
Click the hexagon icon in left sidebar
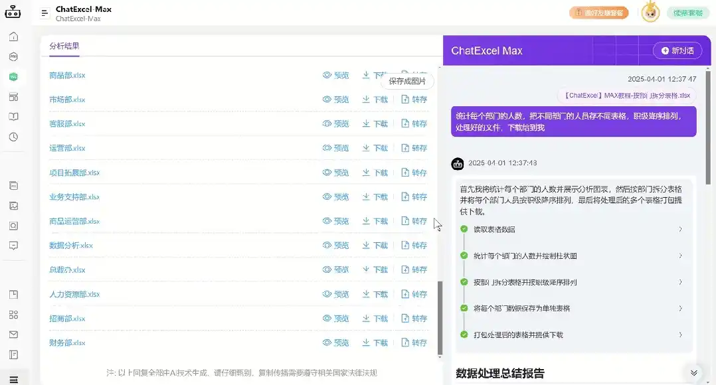pos(14,56)
